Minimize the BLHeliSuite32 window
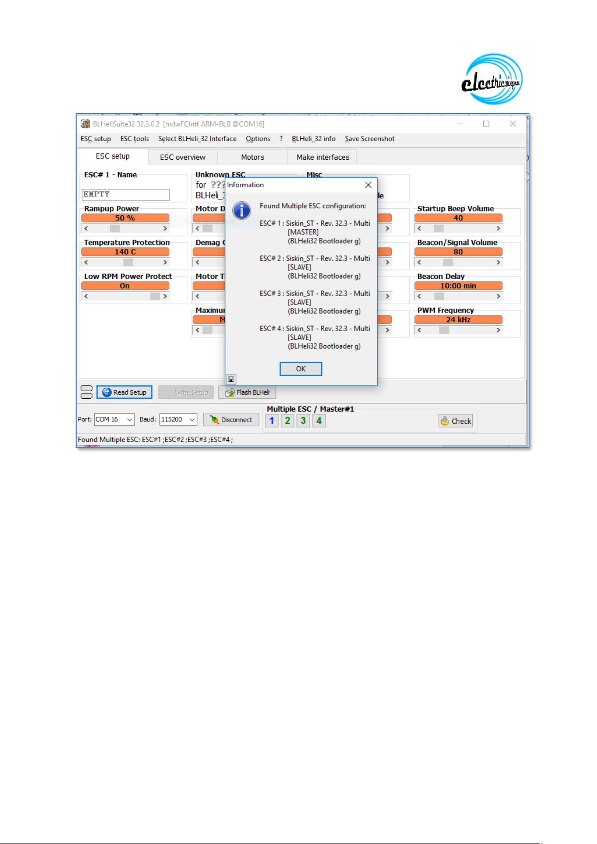Image resolution: width=597 pixels, height=844 pixels. (460, 124)
